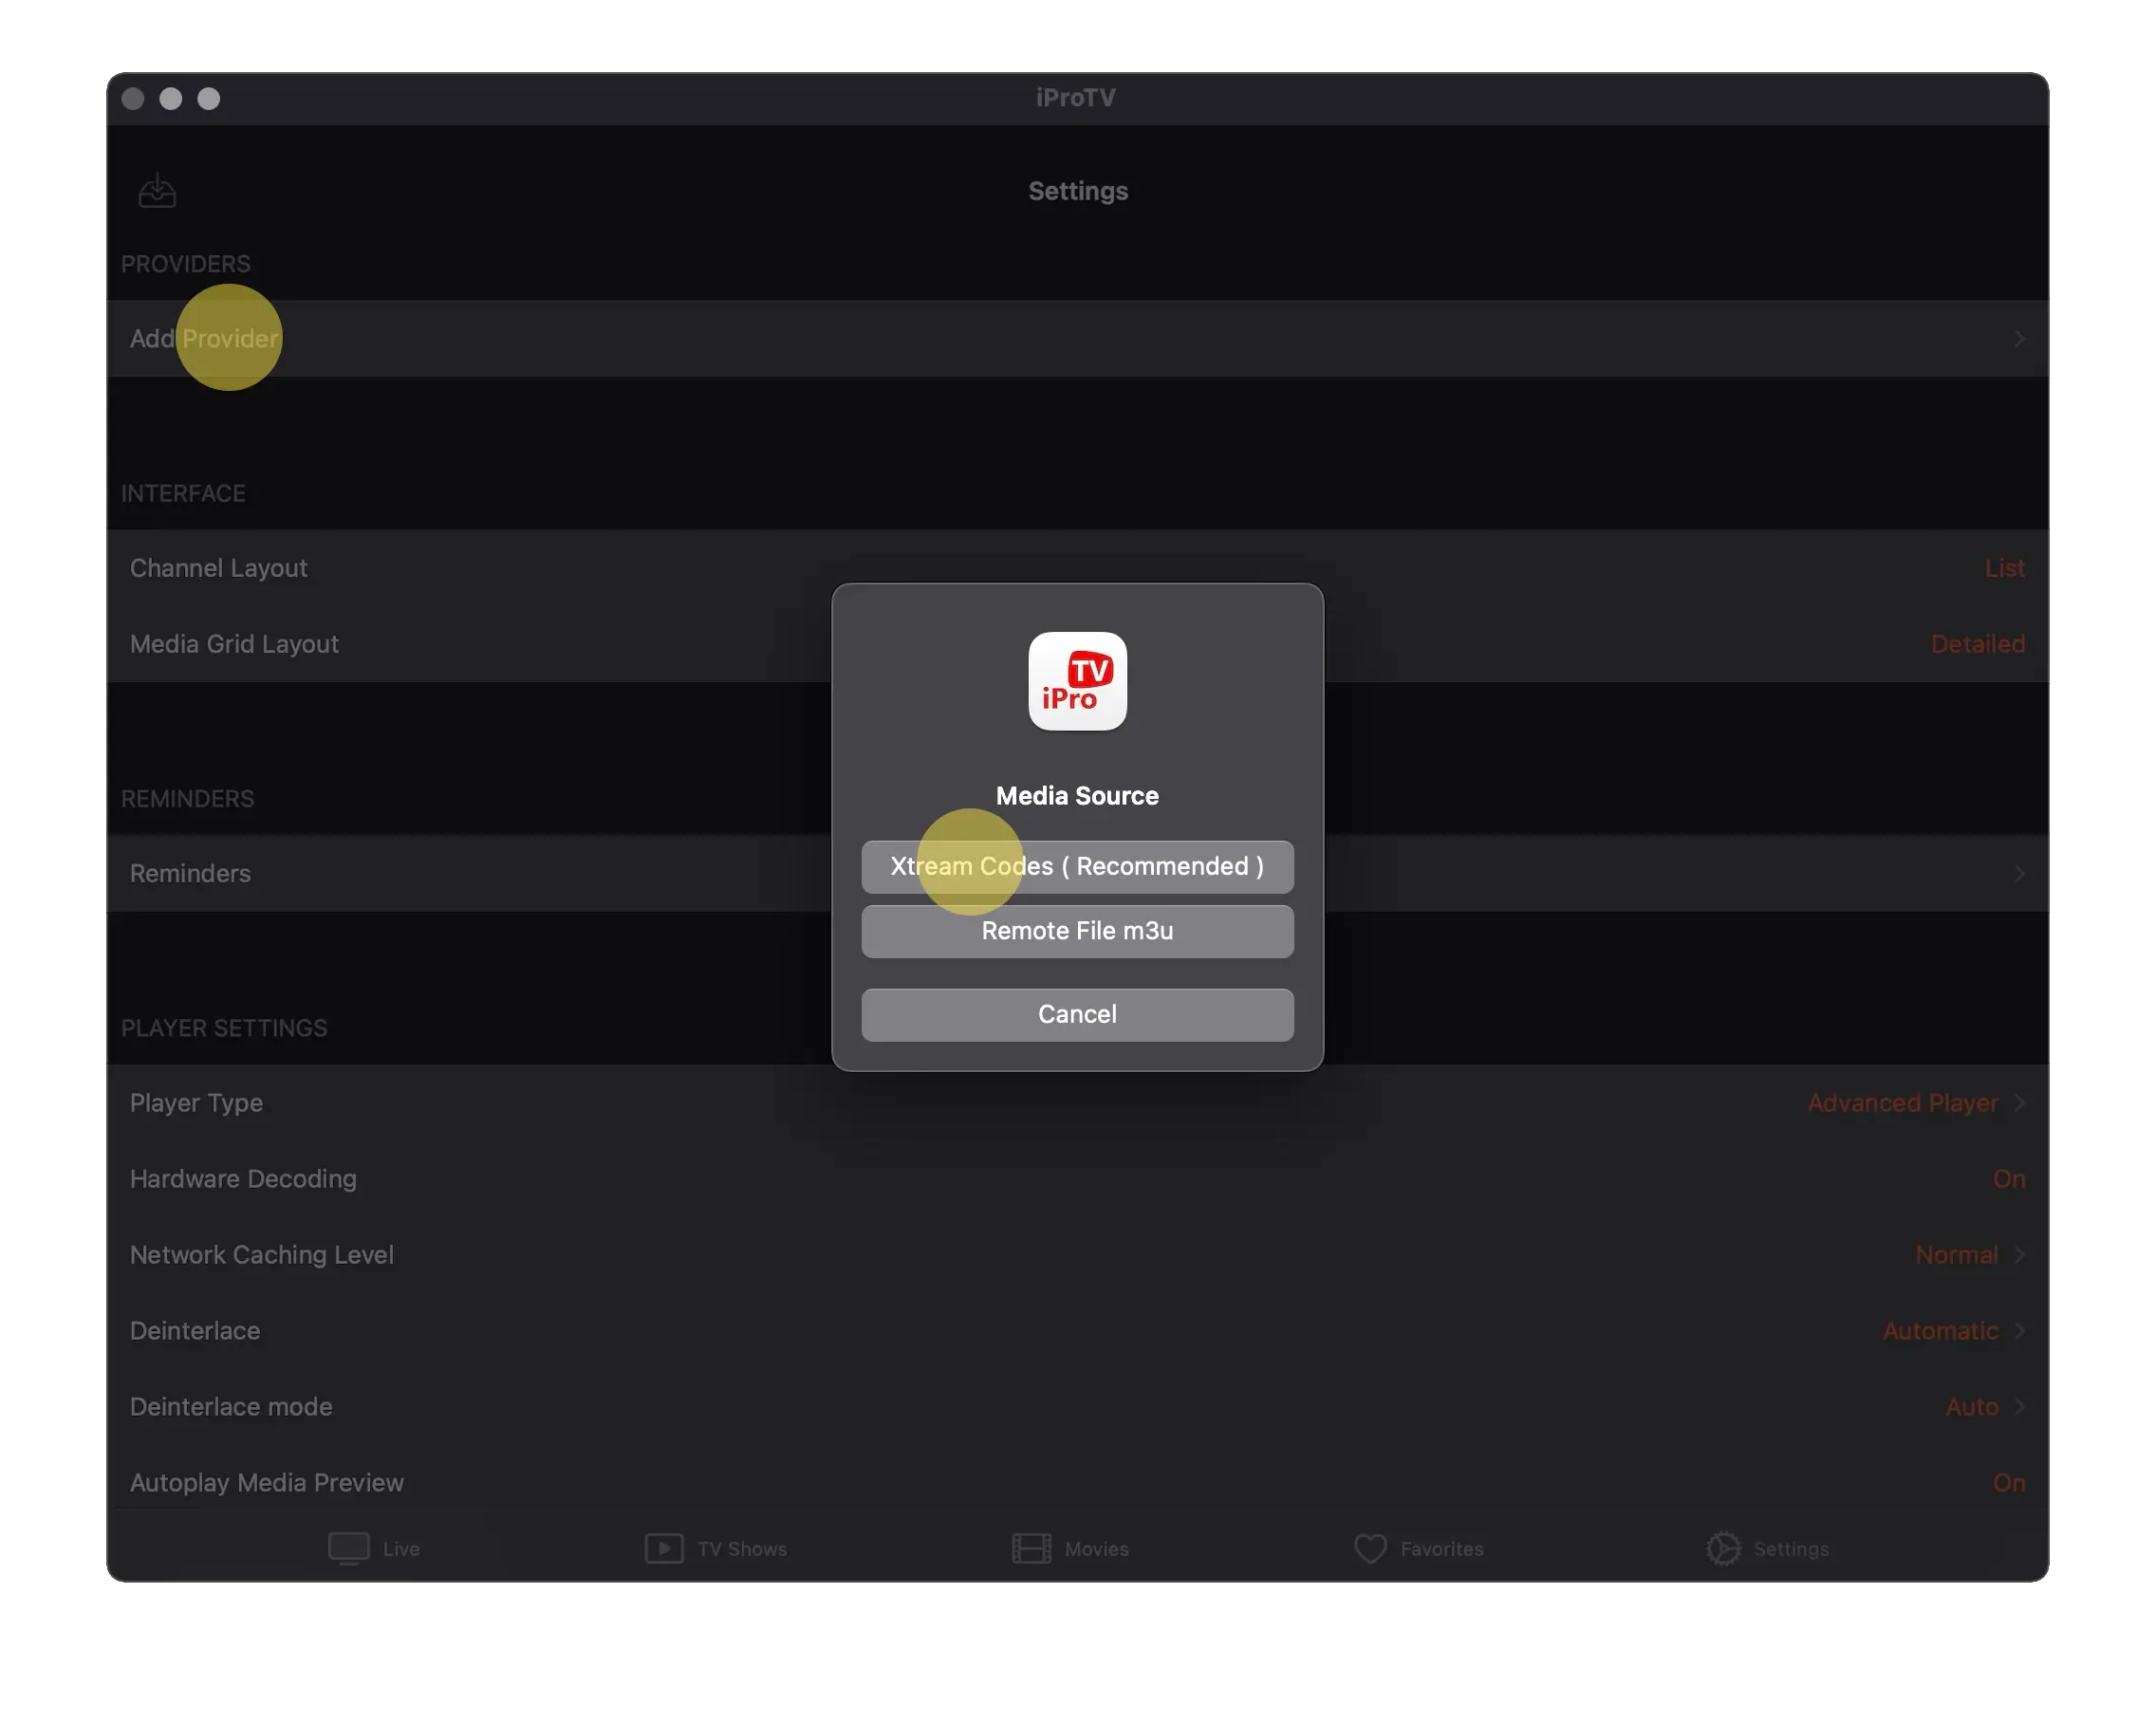Choose Remote File m3u source
The width and height of the screenshot is (2156, 1723).
[1077, 931]
